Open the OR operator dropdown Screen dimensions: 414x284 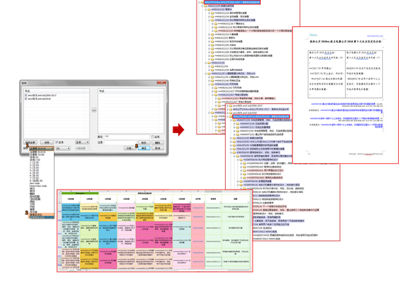click(63, 148)
